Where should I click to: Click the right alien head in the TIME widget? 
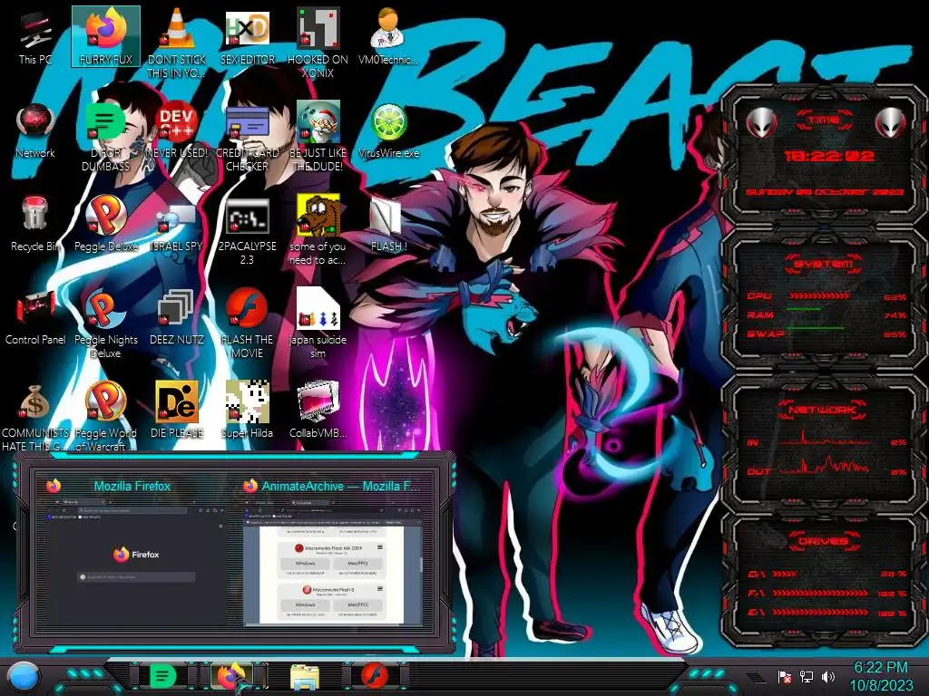[891, 122]
